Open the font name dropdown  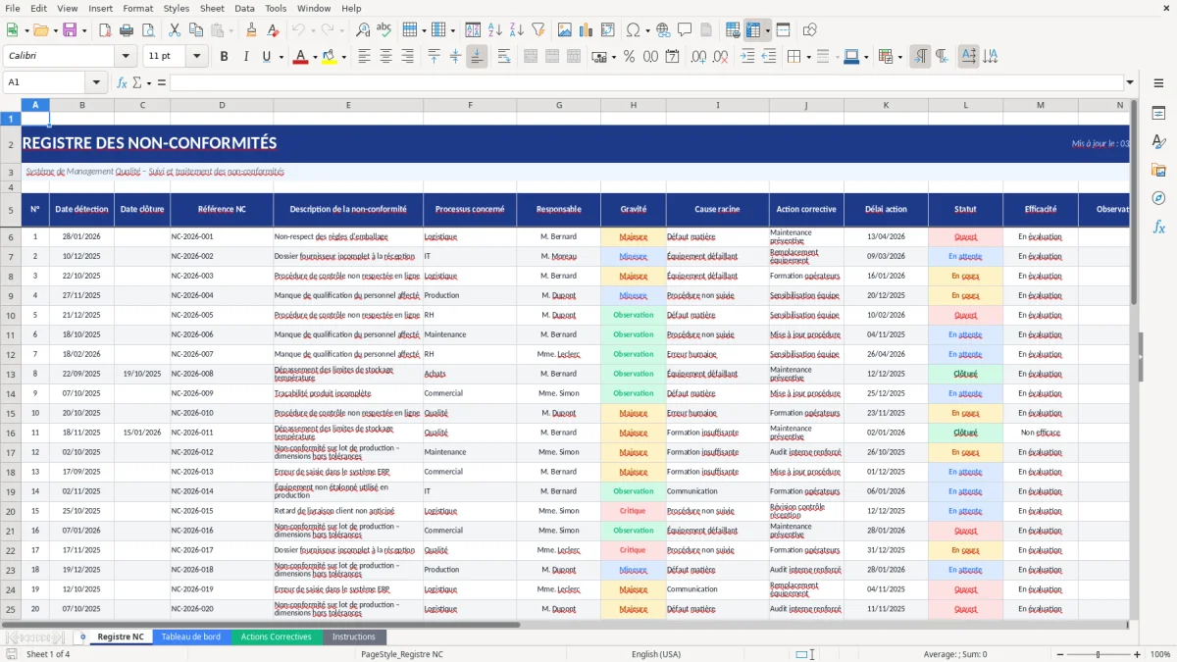[124, 56]
